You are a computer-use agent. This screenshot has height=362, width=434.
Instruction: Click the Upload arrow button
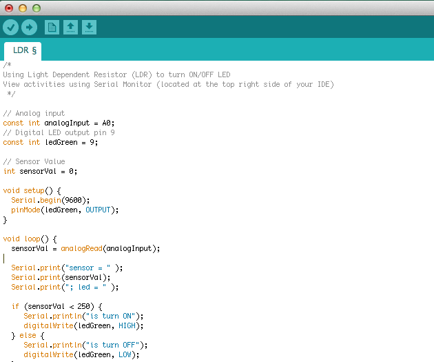point(30,27)
